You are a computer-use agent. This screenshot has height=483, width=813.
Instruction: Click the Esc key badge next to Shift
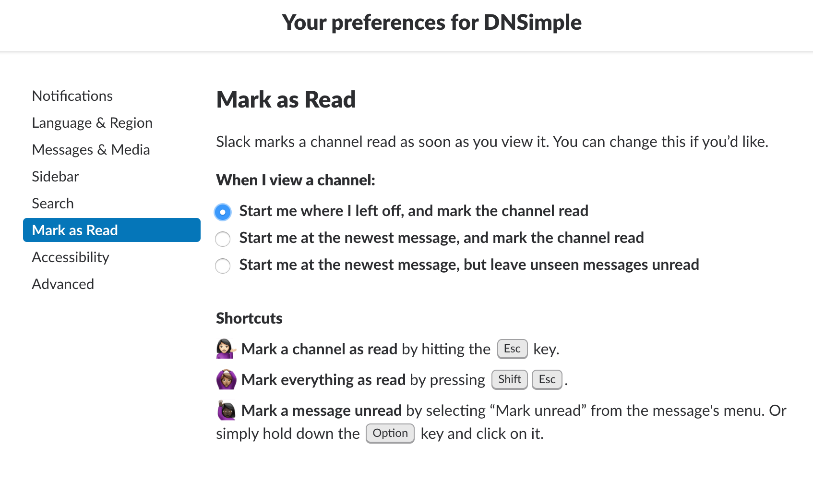click(547, 380)
